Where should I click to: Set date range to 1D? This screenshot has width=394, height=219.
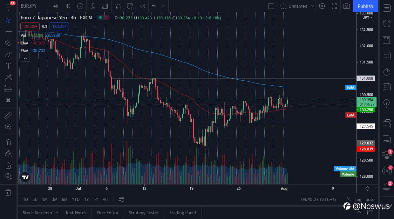pyautogui.click(x=25, y=199)
